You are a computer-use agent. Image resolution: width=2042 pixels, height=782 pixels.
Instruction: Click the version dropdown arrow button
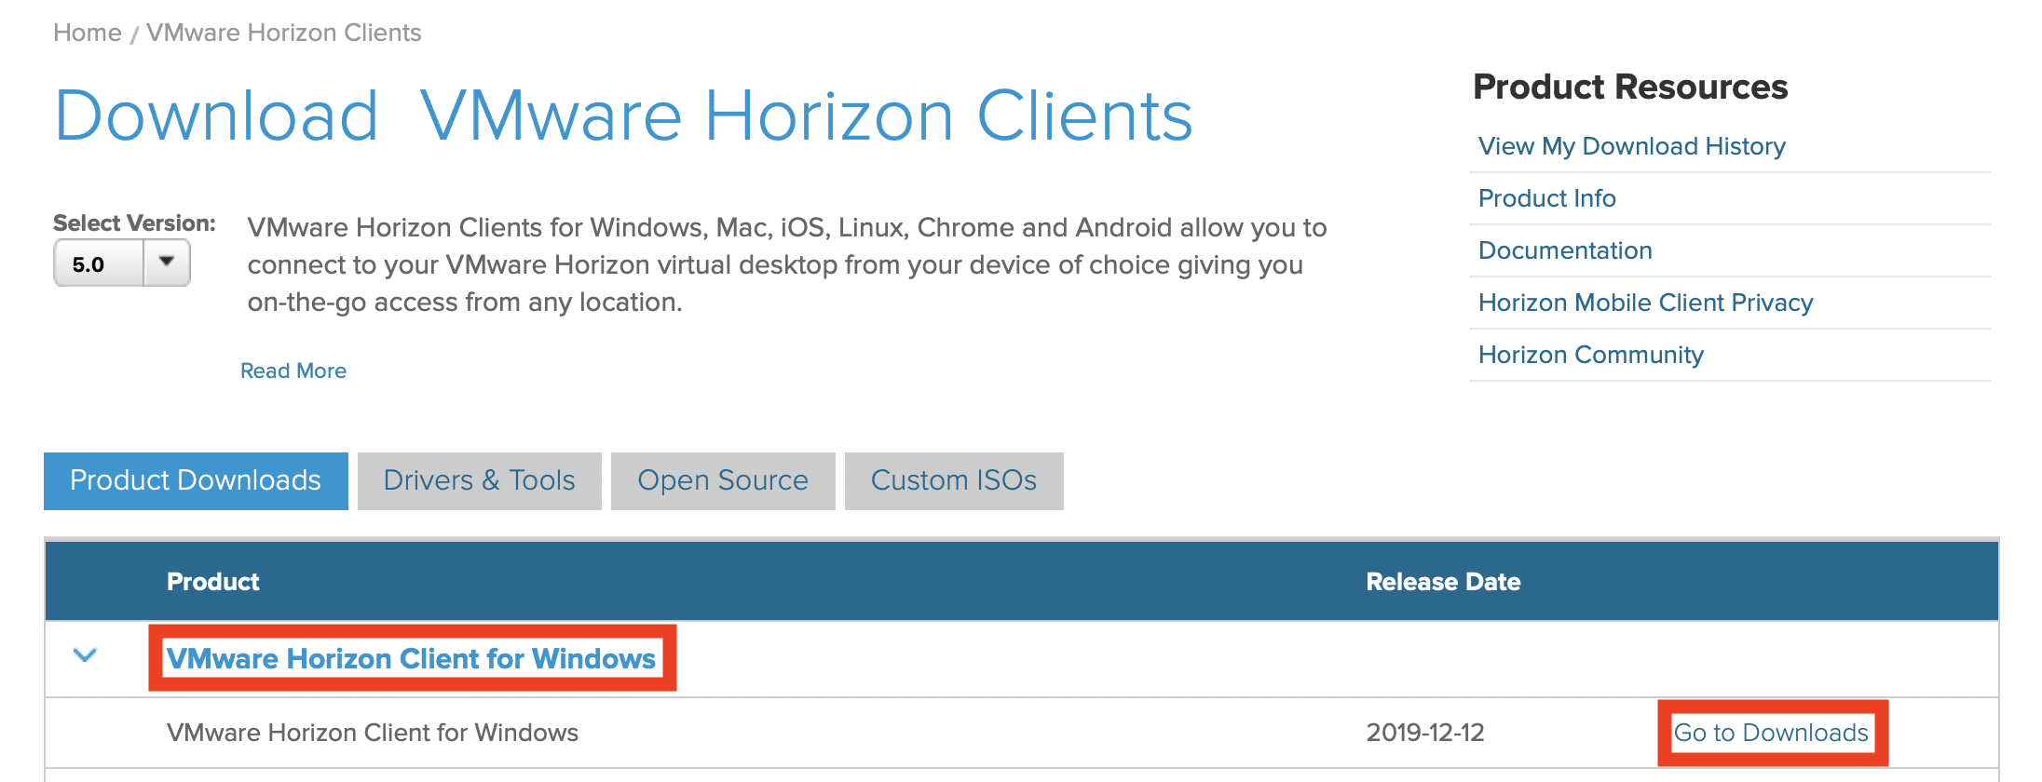point(167,263)
